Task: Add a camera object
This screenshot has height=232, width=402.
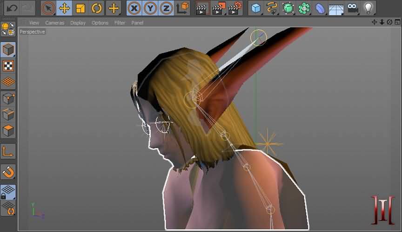Action: click(x=352, y=8)
